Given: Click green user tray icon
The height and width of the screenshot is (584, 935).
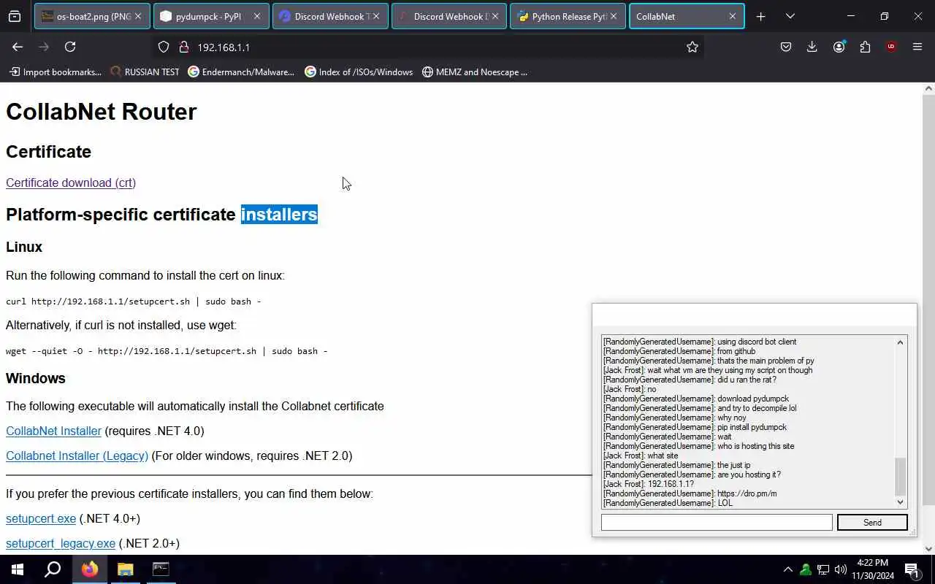Looking at the screenshot, I should pos(805,569).
